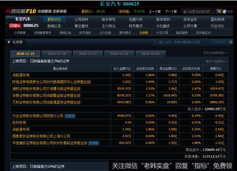This screenshot has height=171, width=237.
Task: Click the 机构专用 row name
Action: [x=19, y=123]
